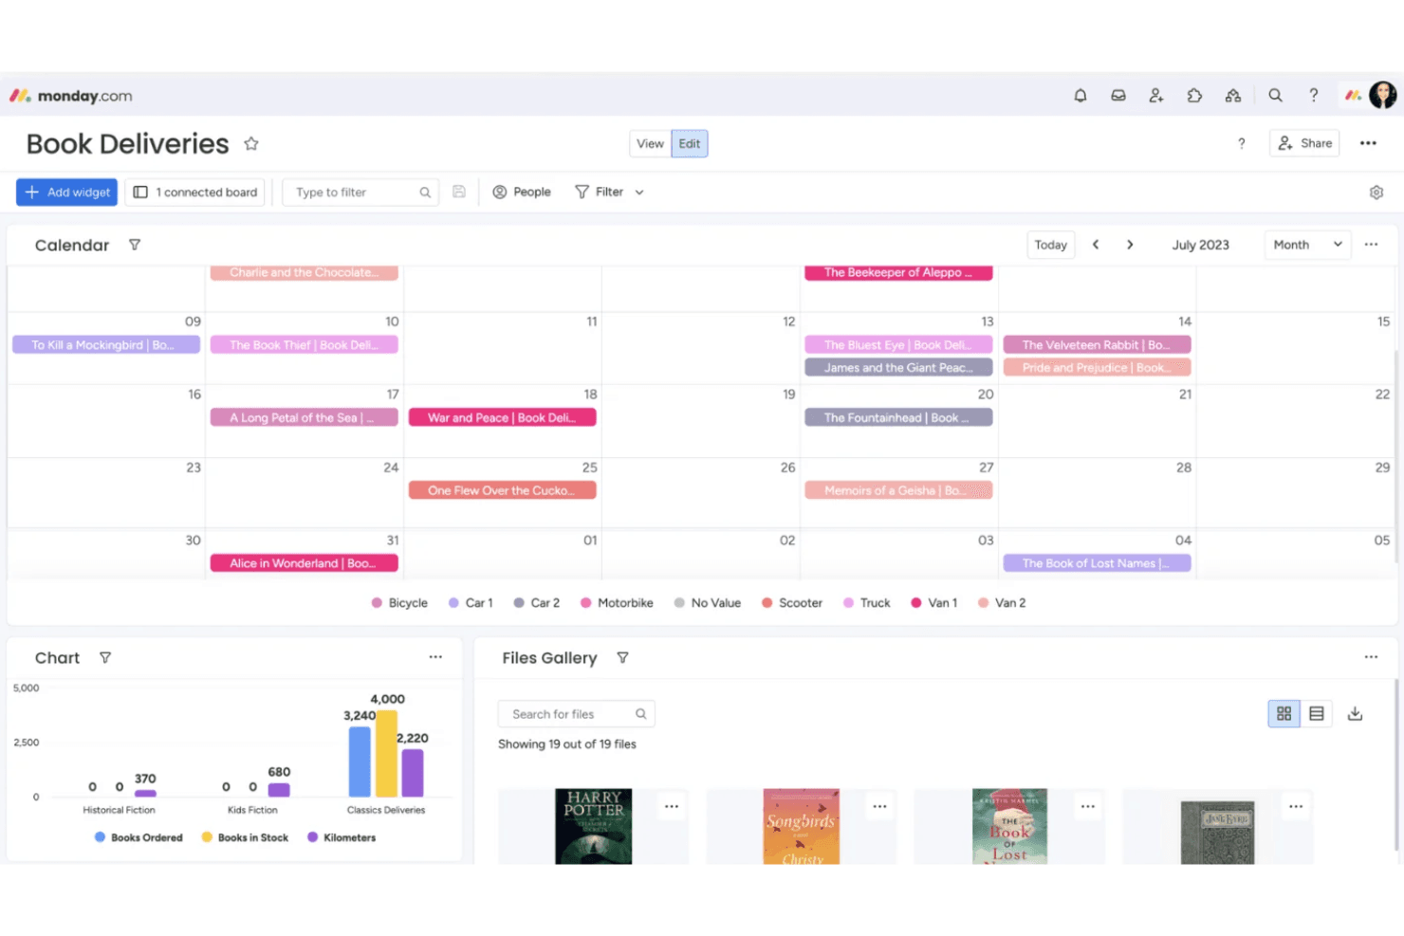
Task: Click the Calendar widget filter funnel
Action: (x=135, y=245)
